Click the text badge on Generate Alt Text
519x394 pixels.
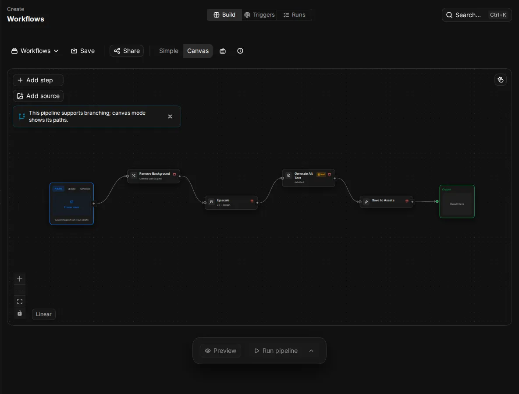321,175
